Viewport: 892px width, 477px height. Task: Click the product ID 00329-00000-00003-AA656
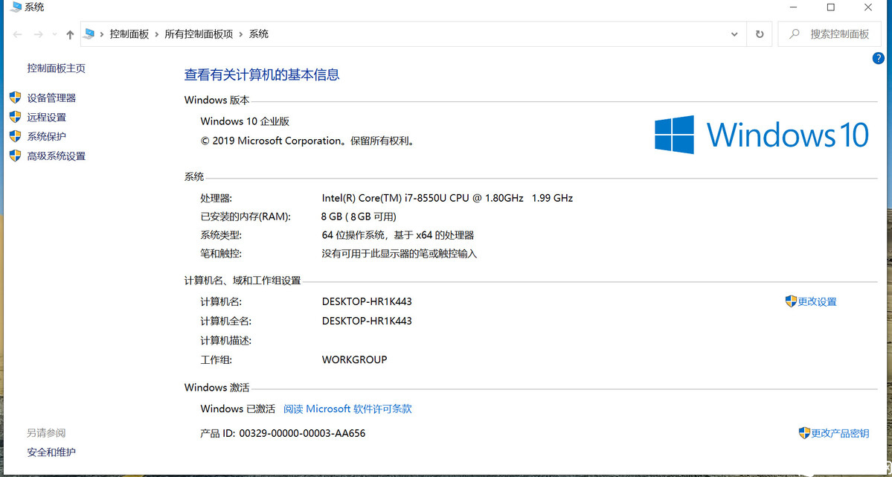point(302,433)
